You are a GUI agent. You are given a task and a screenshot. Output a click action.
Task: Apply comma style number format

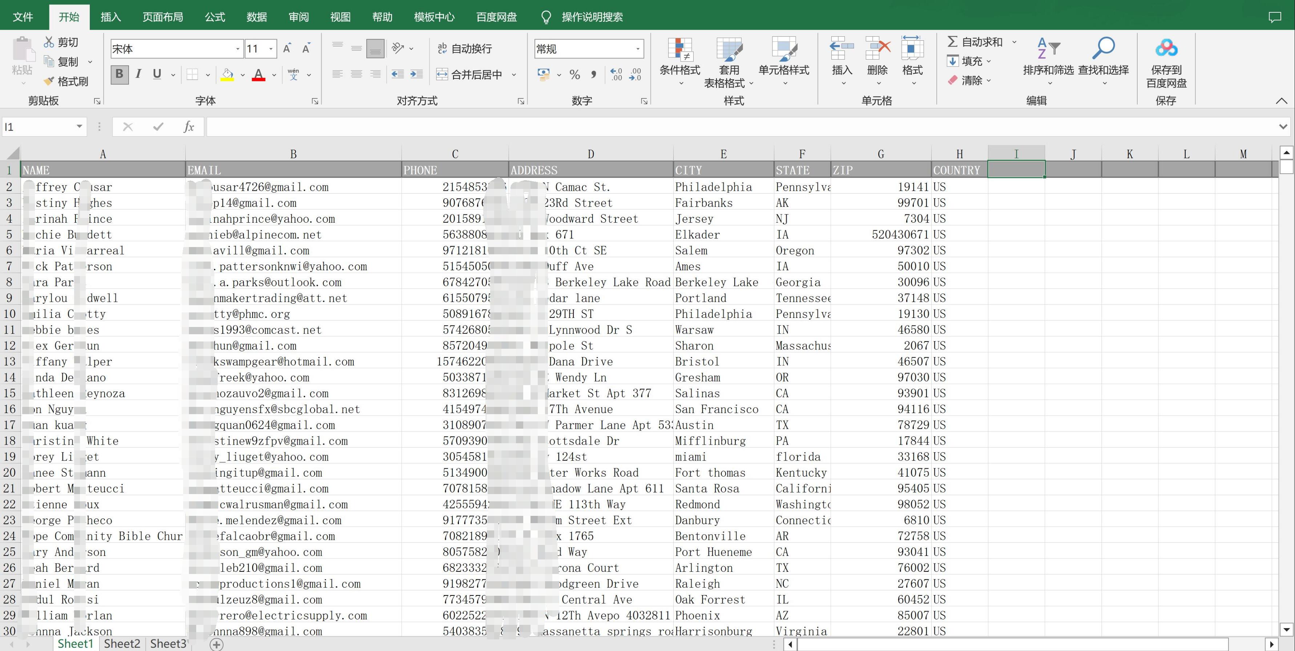point(594,75)
